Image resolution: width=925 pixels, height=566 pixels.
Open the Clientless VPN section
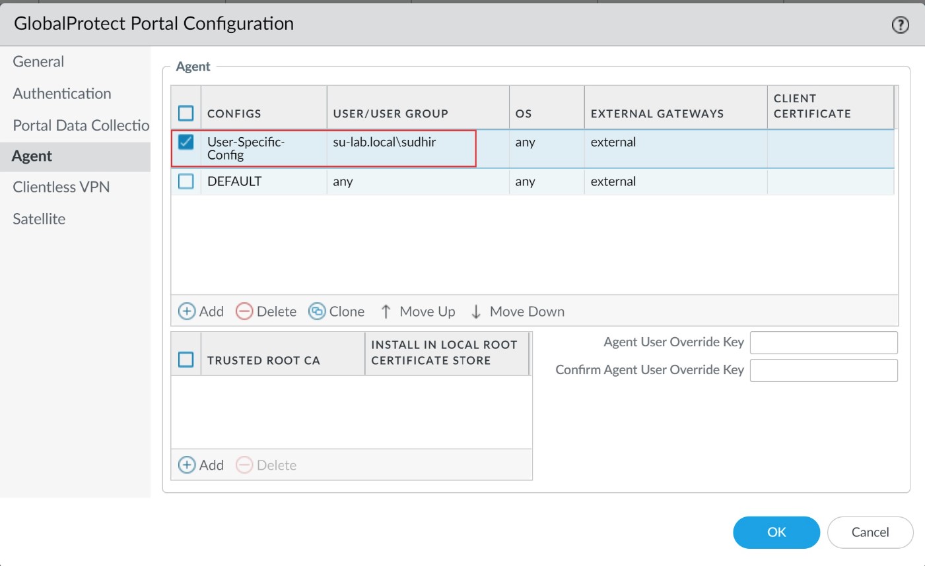point(61,187)
